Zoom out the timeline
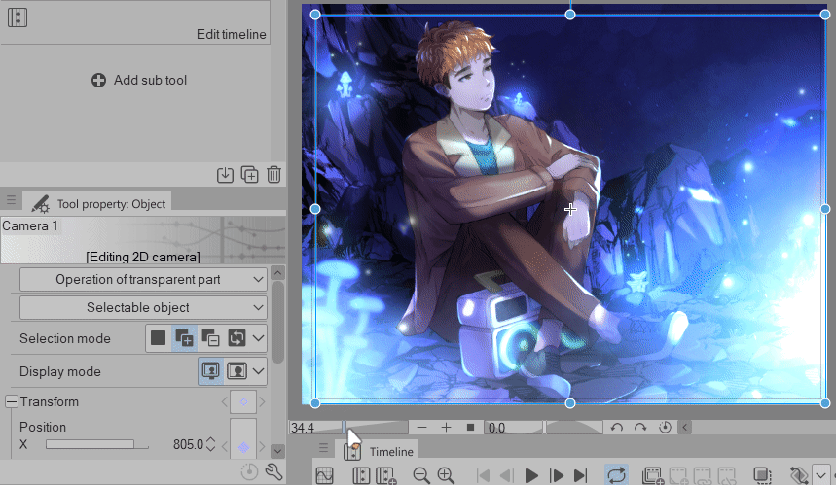836x485 pixels. (421, 475)
